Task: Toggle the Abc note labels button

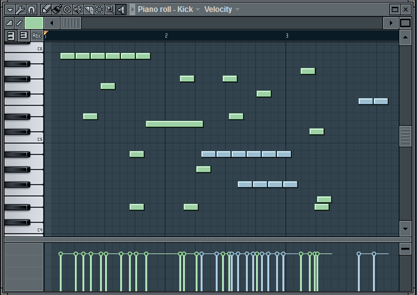Action: coord(36,36)
